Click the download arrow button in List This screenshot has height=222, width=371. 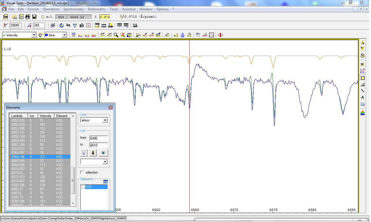coord(93,153)
